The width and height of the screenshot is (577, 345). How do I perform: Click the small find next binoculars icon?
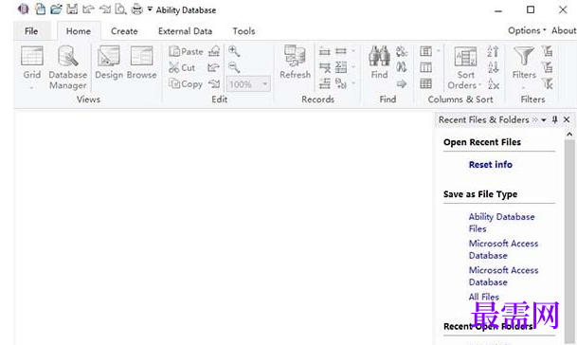click(x=402, y=67)
